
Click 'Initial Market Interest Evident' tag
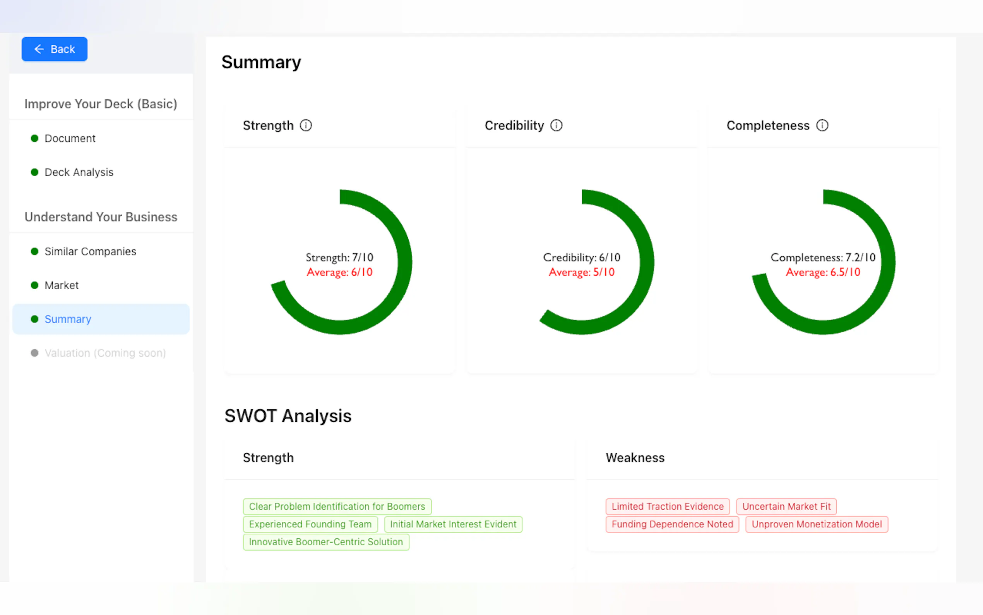[453, 524]
